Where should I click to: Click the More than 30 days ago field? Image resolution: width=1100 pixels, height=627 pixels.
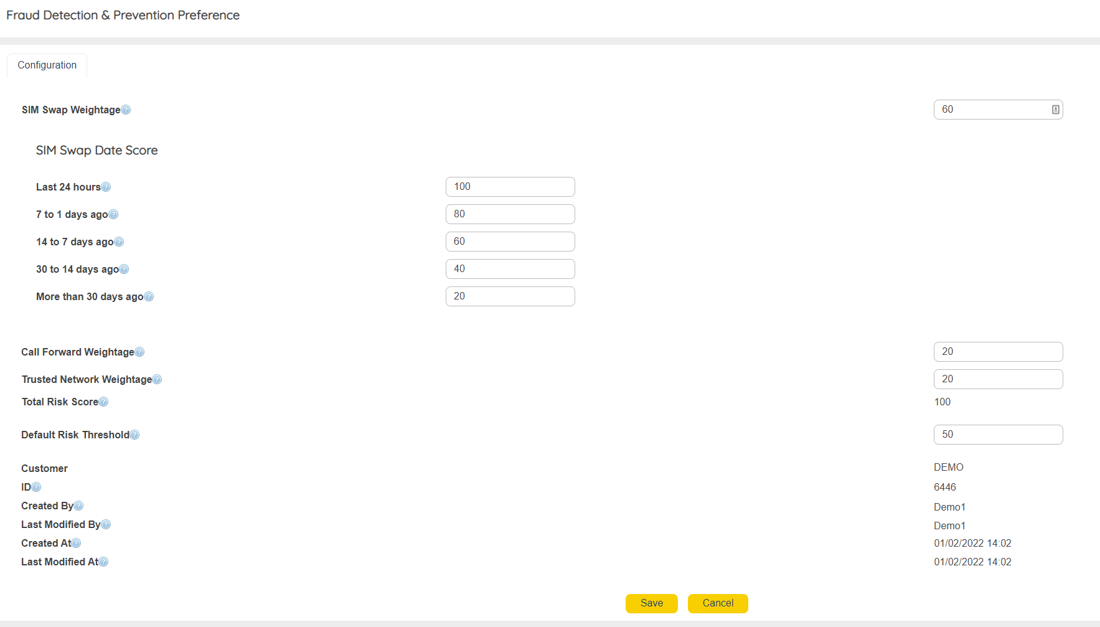(x=510, y=296)
